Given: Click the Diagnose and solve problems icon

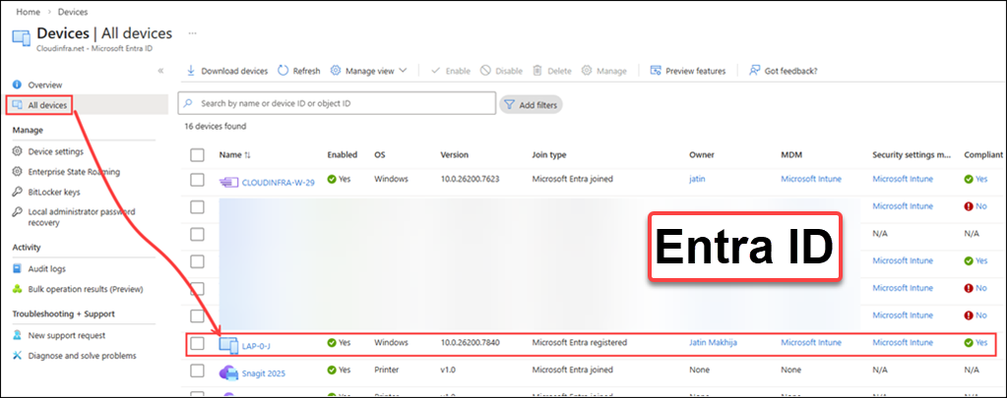Looking at the screenshot, I should (18, 356).
